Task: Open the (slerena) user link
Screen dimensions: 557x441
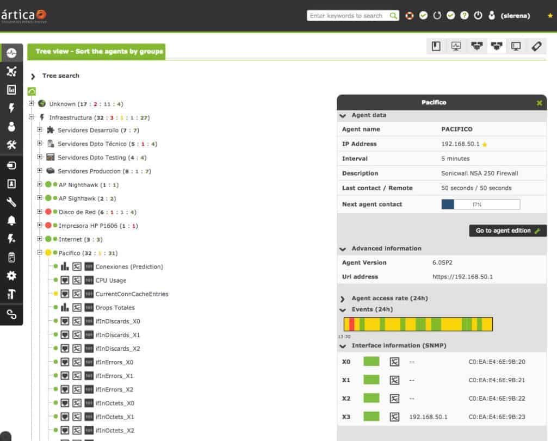Action: [x=515, y=16]
